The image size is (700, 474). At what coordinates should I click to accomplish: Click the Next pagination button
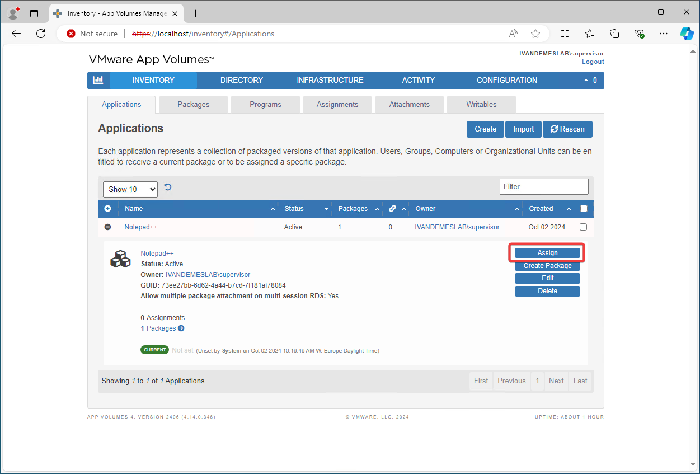[x=556, y=381]
